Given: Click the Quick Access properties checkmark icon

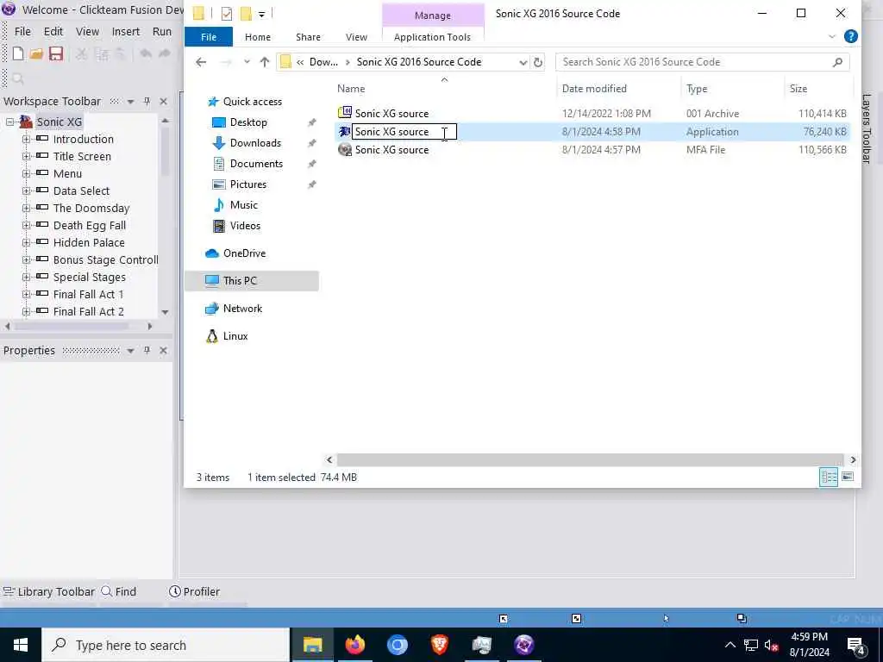Looking at the screenshot, I should tap(227, 14).
